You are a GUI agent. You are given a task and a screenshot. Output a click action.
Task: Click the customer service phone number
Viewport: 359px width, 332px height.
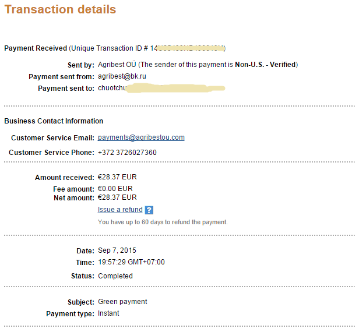[127, 153]
